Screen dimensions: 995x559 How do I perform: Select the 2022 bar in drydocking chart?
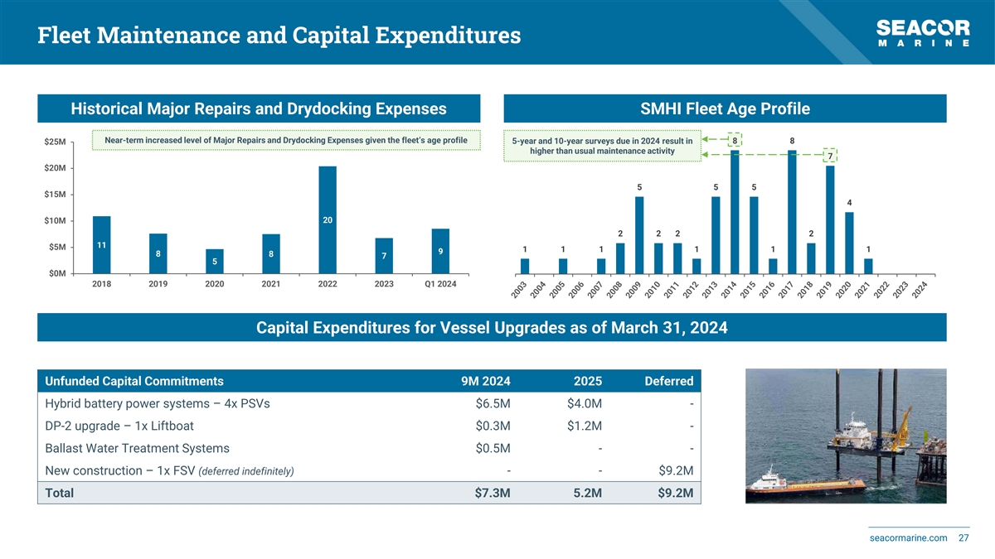(x=328, y=219)
